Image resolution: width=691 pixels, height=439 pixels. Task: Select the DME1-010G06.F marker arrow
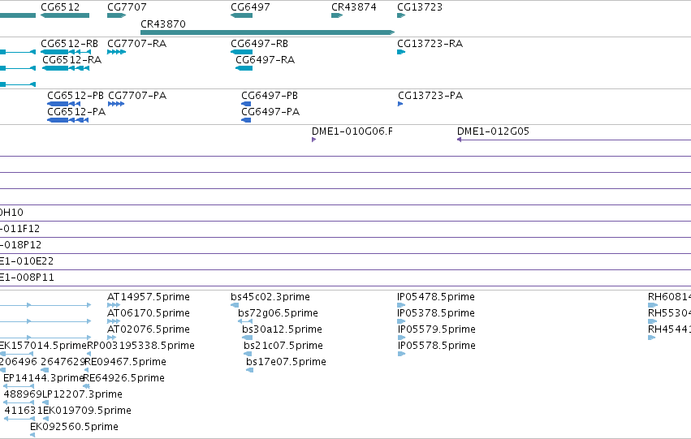pyautogui.click(x=313, y=140)
